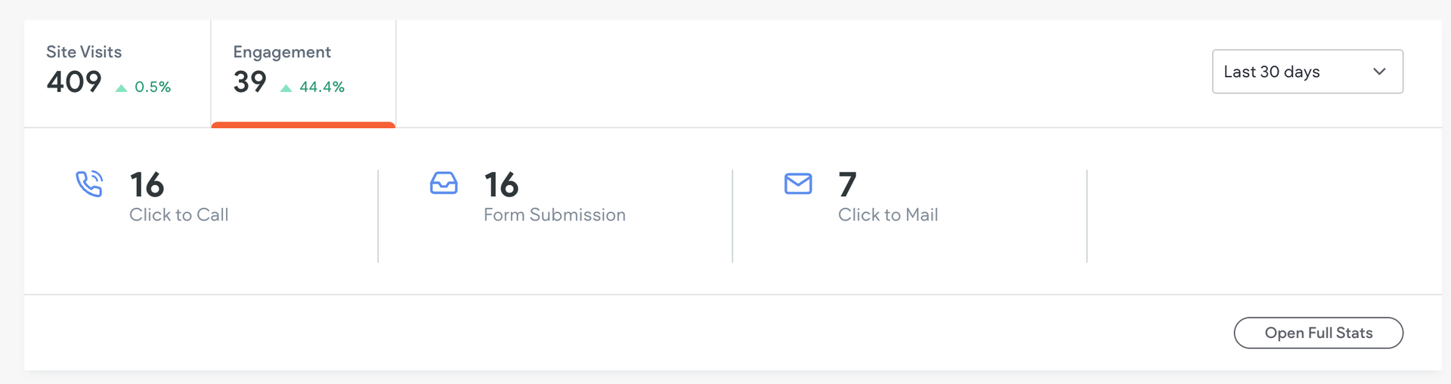
Task: Click the inbox tray icon for Form Submission
Action: [444, 183]
